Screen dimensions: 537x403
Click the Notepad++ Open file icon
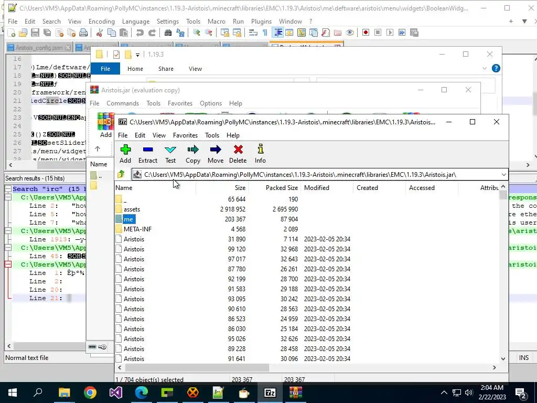click(x=23, y=33)
